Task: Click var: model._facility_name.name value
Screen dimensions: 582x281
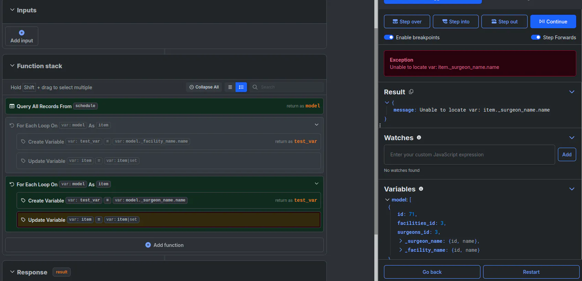Action: coord(151,142)
